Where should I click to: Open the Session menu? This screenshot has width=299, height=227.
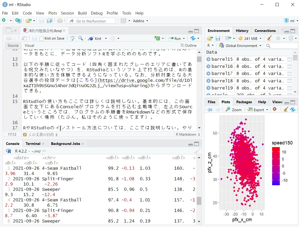point(67,13)
